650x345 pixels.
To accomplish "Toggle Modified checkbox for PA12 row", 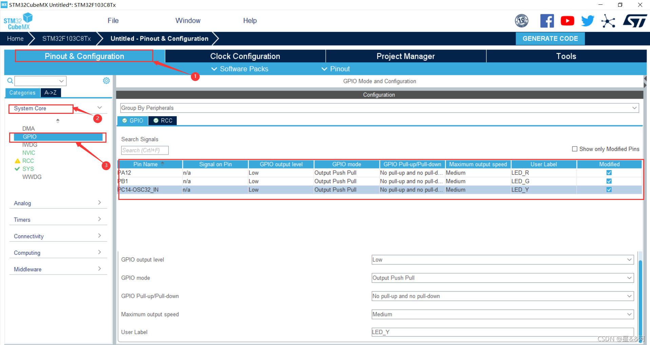I will tap(609, 173).
